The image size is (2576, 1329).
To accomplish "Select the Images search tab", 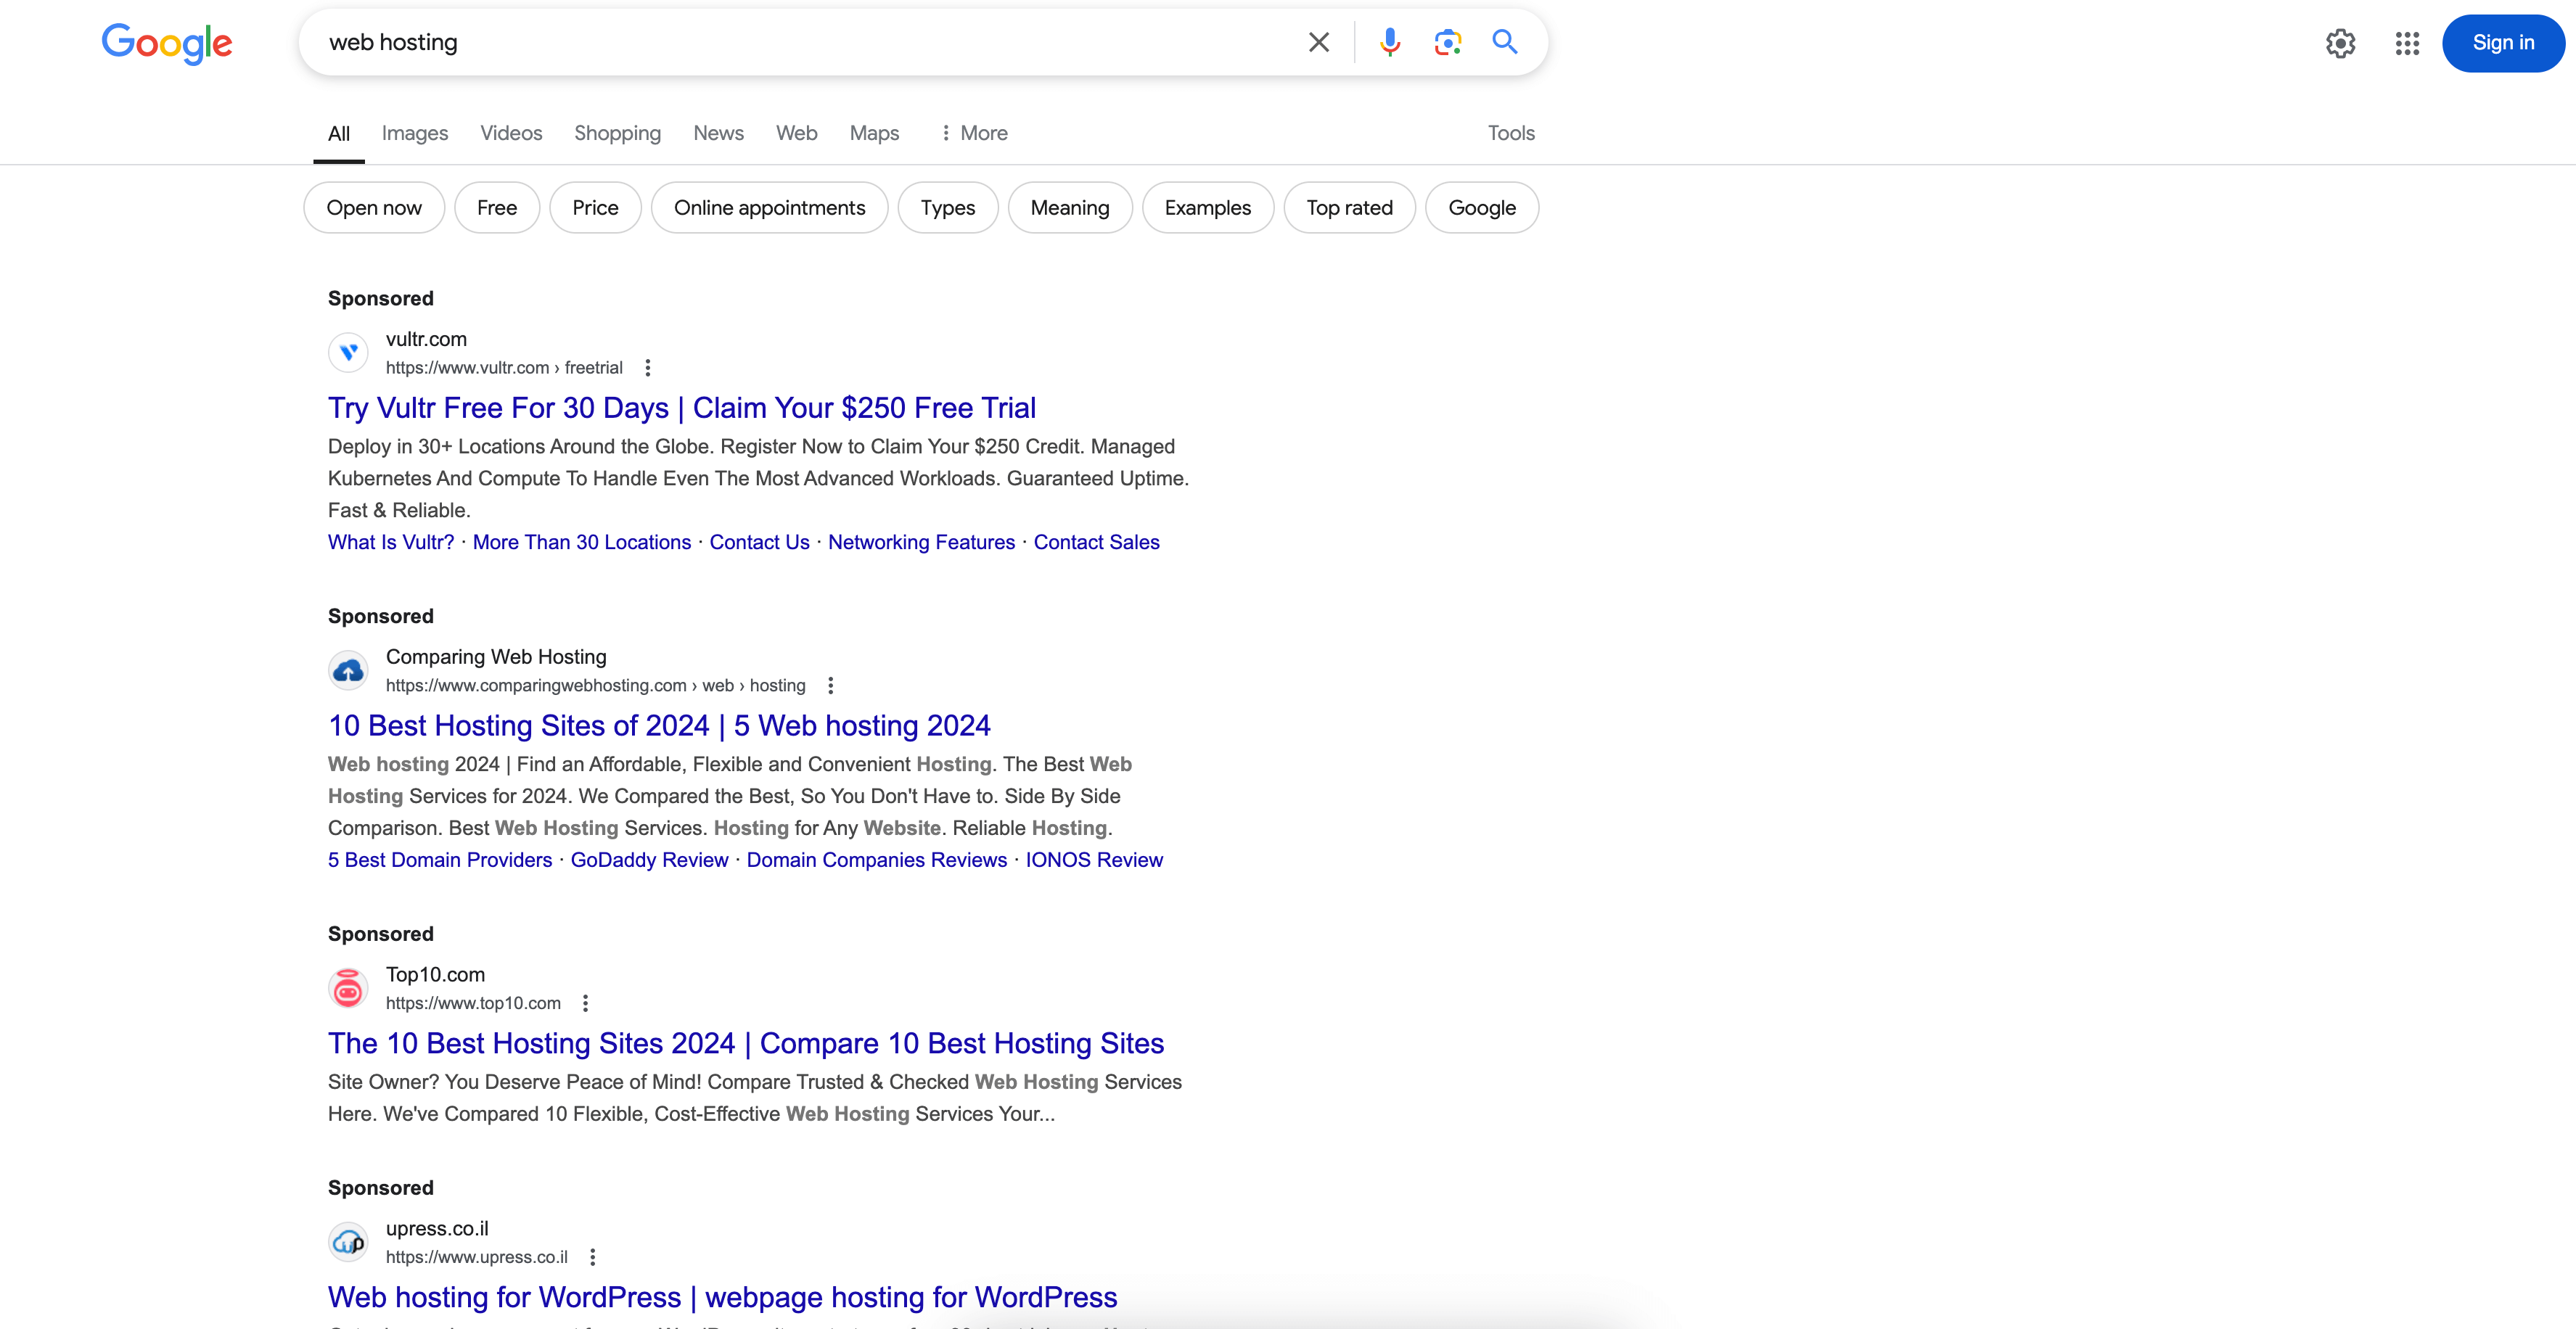I will [x=414, y=132].
